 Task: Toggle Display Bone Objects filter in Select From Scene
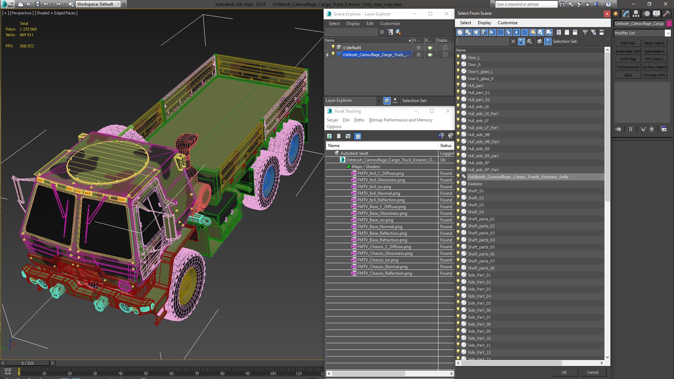pyautogui.click(x=524, y=32)
